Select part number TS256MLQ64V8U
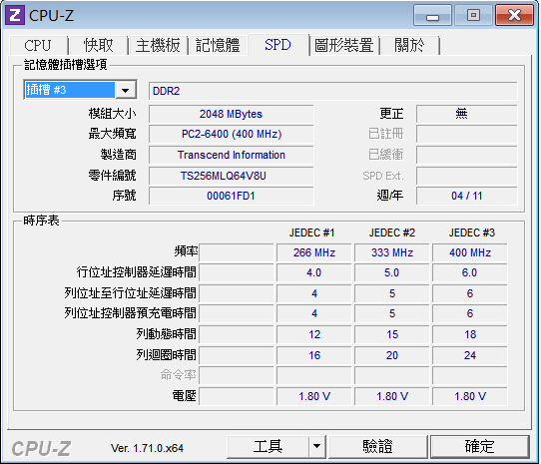 click(x=232, y=176)
